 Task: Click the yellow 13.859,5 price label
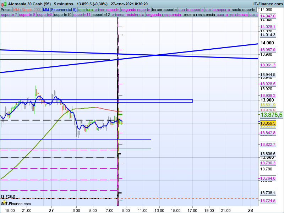268,123
